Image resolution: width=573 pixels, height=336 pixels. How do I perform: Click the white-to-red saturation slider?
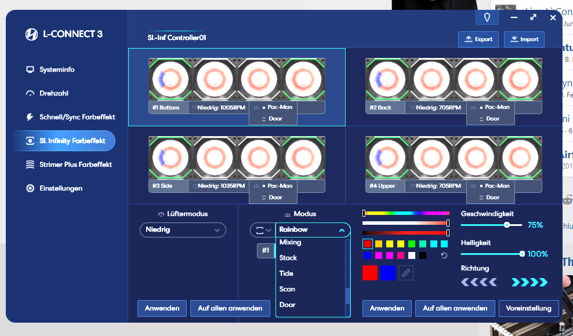406,223
